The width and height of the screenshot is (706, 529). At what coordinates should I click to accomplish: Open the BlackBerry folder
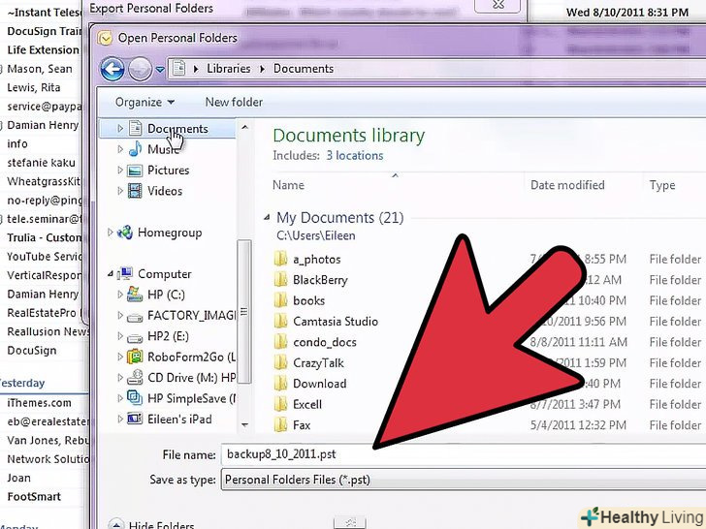click(321, 280)
